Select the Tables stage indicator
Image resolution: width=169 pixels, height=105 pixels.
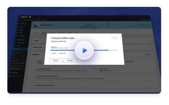pyautogui.click(x=53, y=53)
